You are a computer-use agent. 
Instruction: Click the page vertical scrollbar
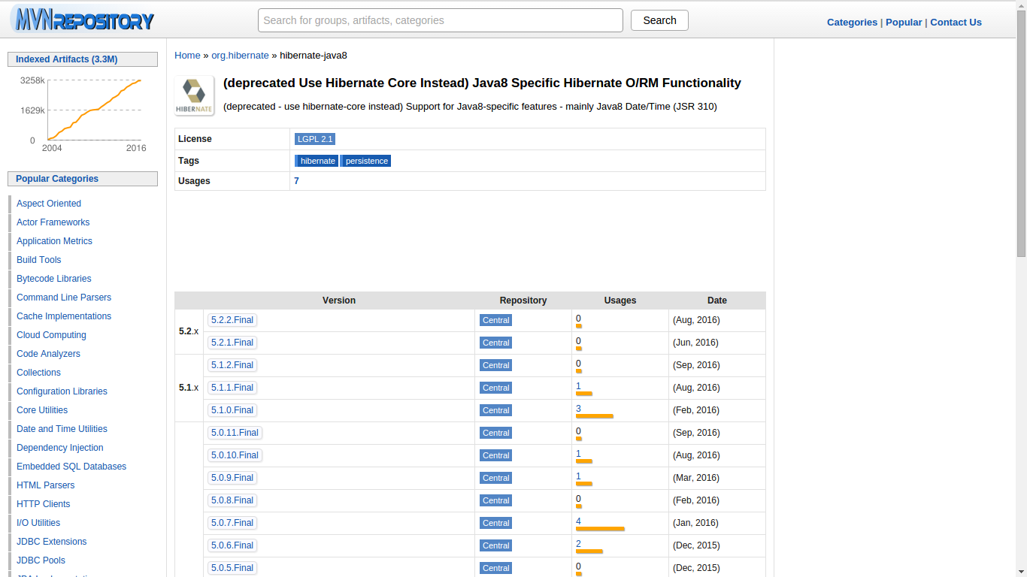[1021, 150]
